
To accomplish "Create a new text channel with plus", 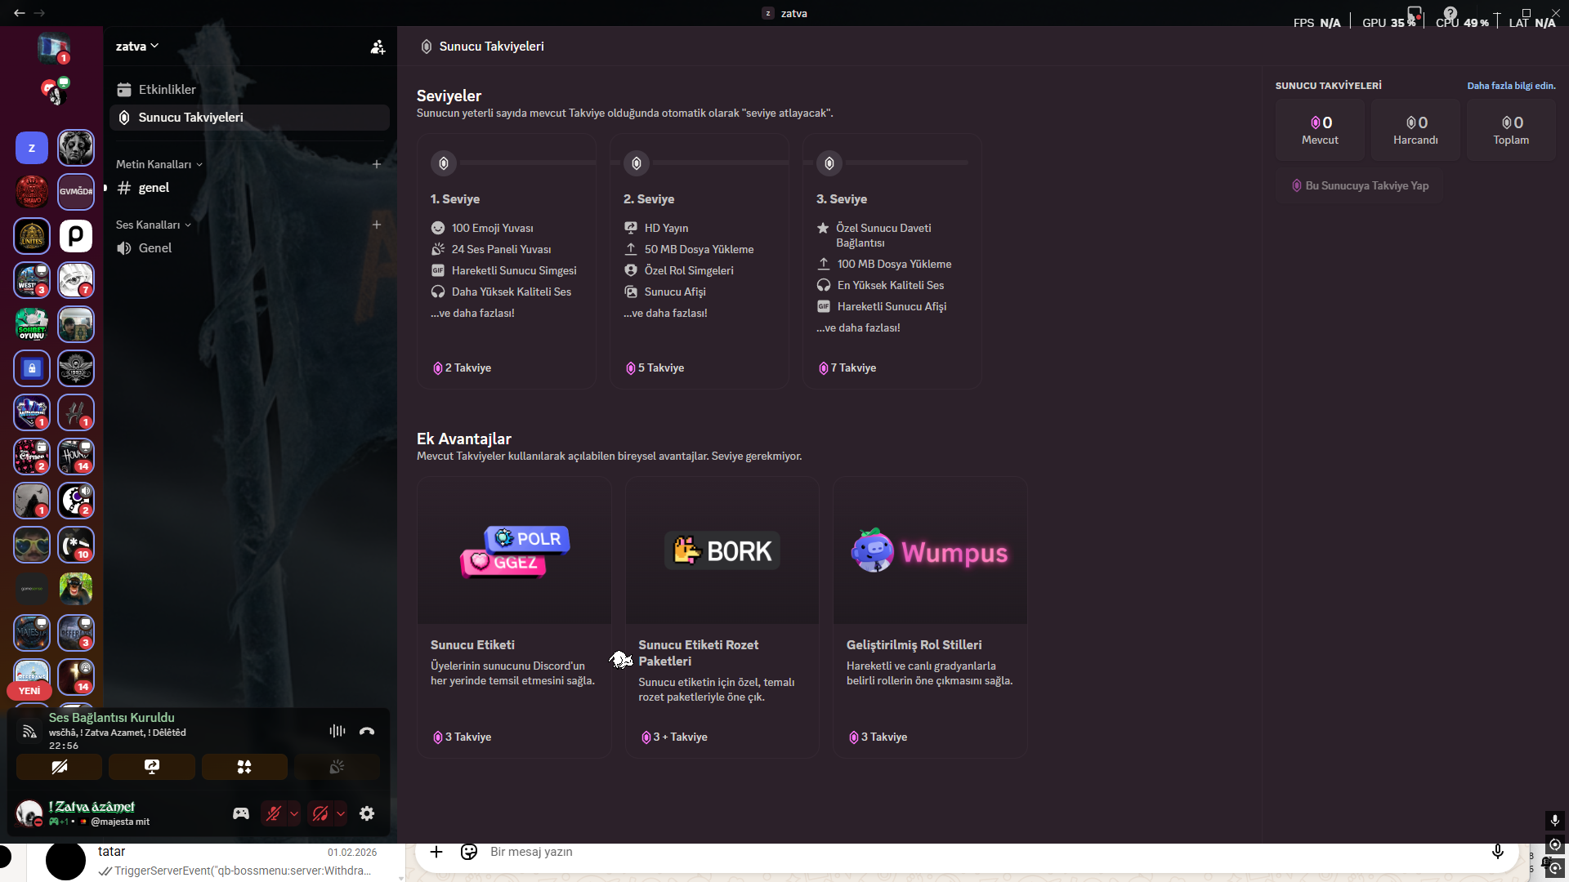I will click(377, 164).
